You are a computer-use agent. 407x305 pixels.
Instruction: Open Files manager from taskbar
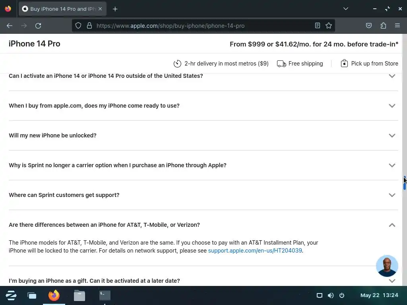(x=79, y=295)
